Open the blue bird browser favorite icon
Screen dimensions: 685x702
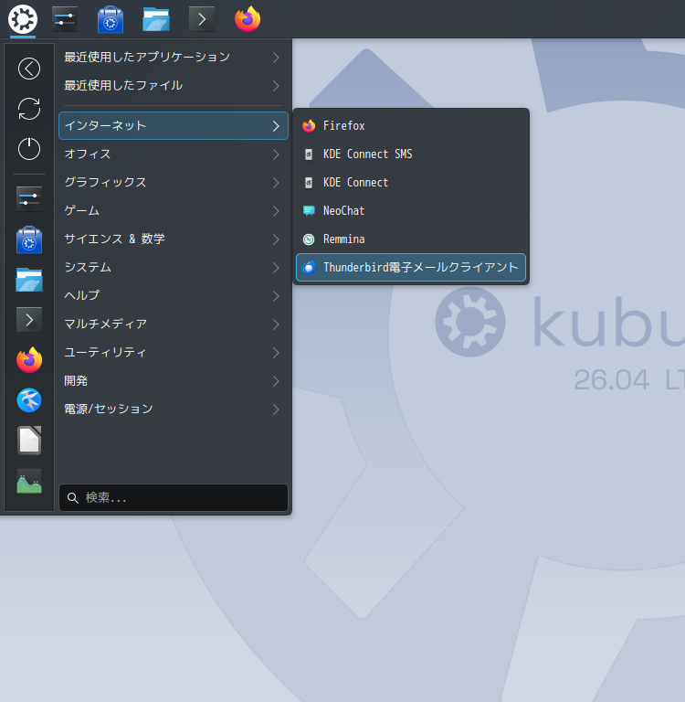tap(29, 400)
